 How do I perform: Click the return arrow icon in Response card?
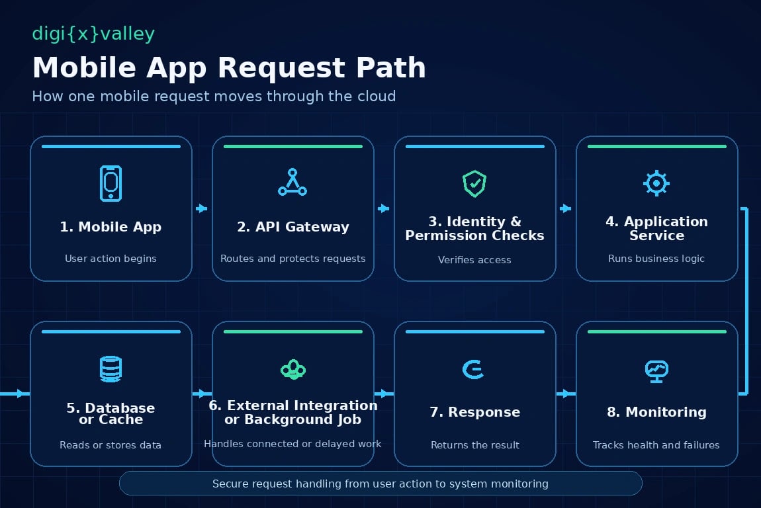coord(473,369)
